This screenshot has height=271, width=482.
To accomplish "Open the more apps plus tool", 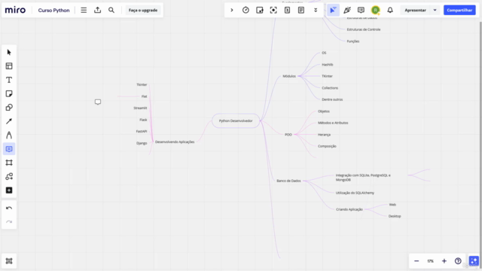I will click(x=9, y=190).
